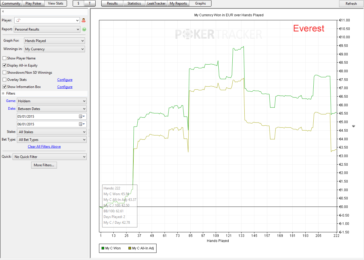Select the $ cash games button
The image size is (364, 260).
tap(79, 3)
